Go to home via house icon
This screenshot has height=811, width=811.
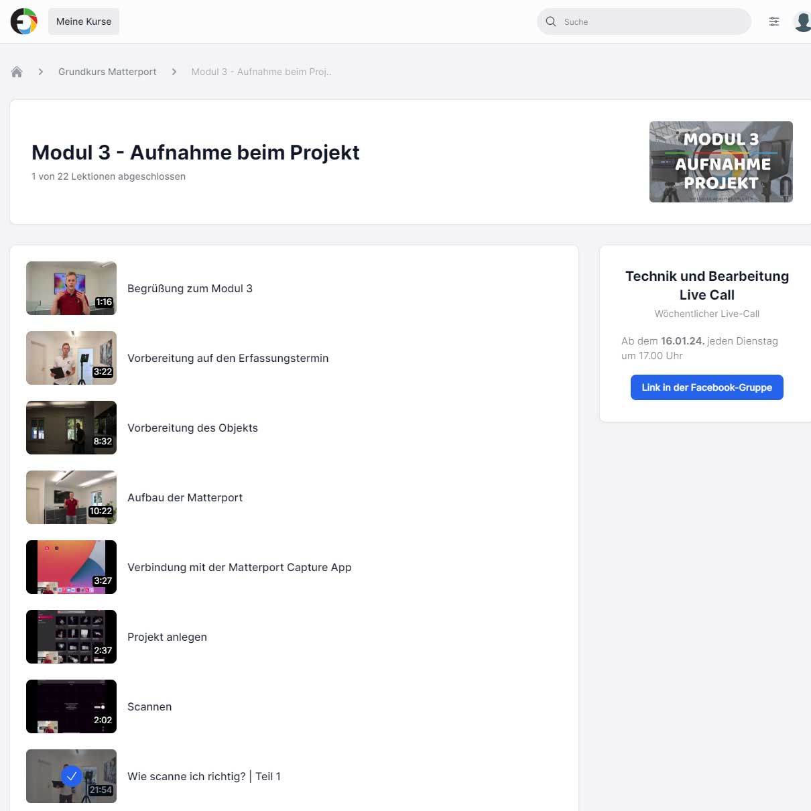(17, 72)
